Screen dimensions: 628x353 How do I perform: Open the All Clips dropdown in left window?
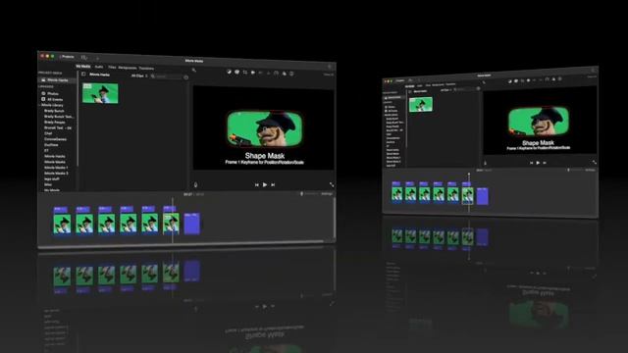139,76
